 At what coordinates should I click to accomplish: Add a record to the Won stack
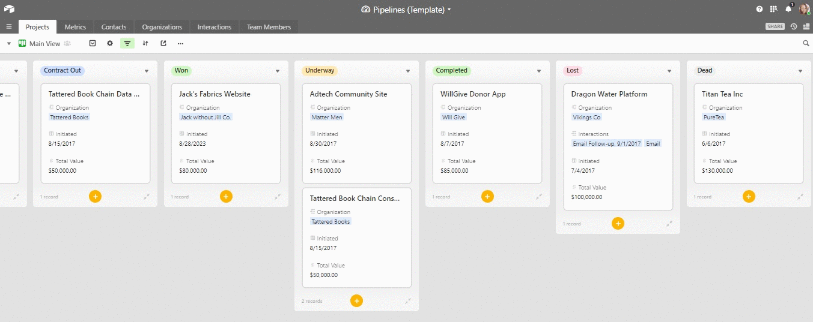pyautogui.click(x=226, y=196)
